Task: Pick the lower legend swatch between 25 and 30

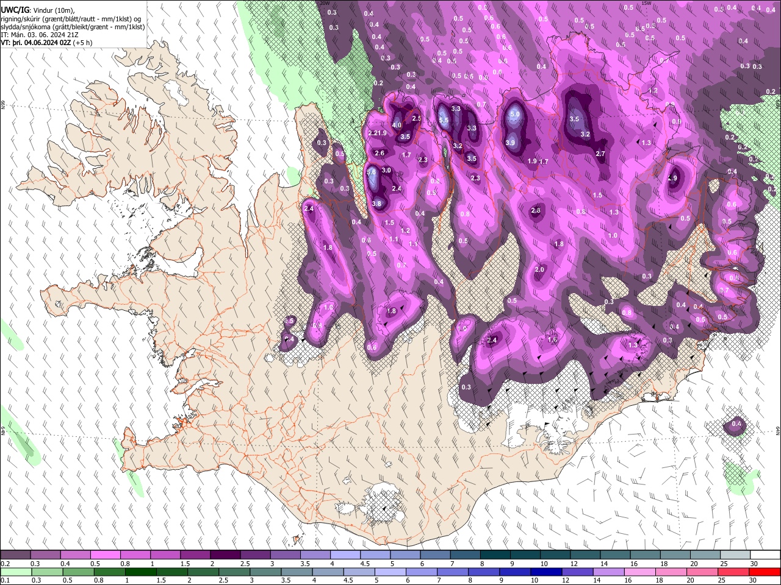Action: point(733,572)
